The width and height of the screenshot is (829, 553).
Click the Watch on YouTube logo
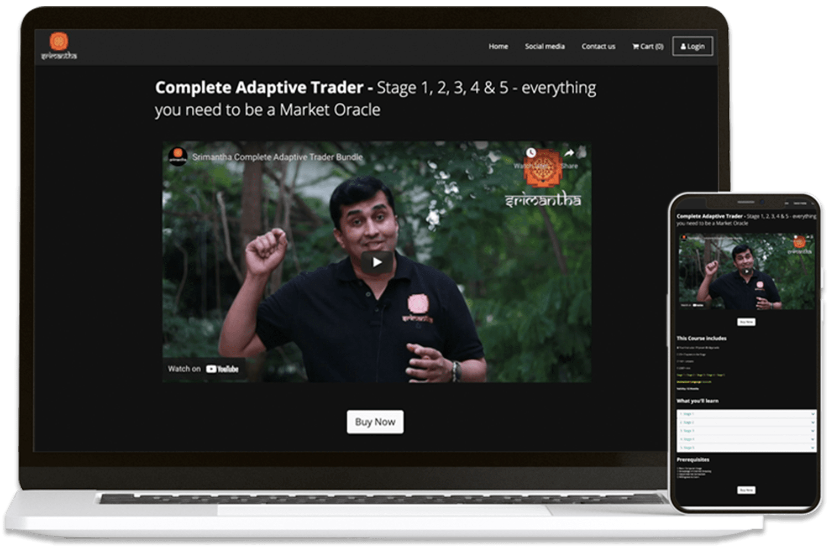point(222,369)
